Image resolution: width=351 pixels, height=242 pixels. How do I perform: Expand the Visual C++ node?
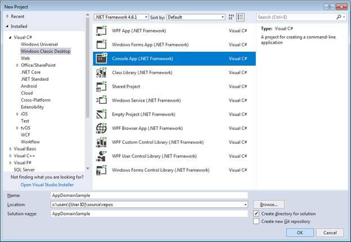(x=10, y=156)
